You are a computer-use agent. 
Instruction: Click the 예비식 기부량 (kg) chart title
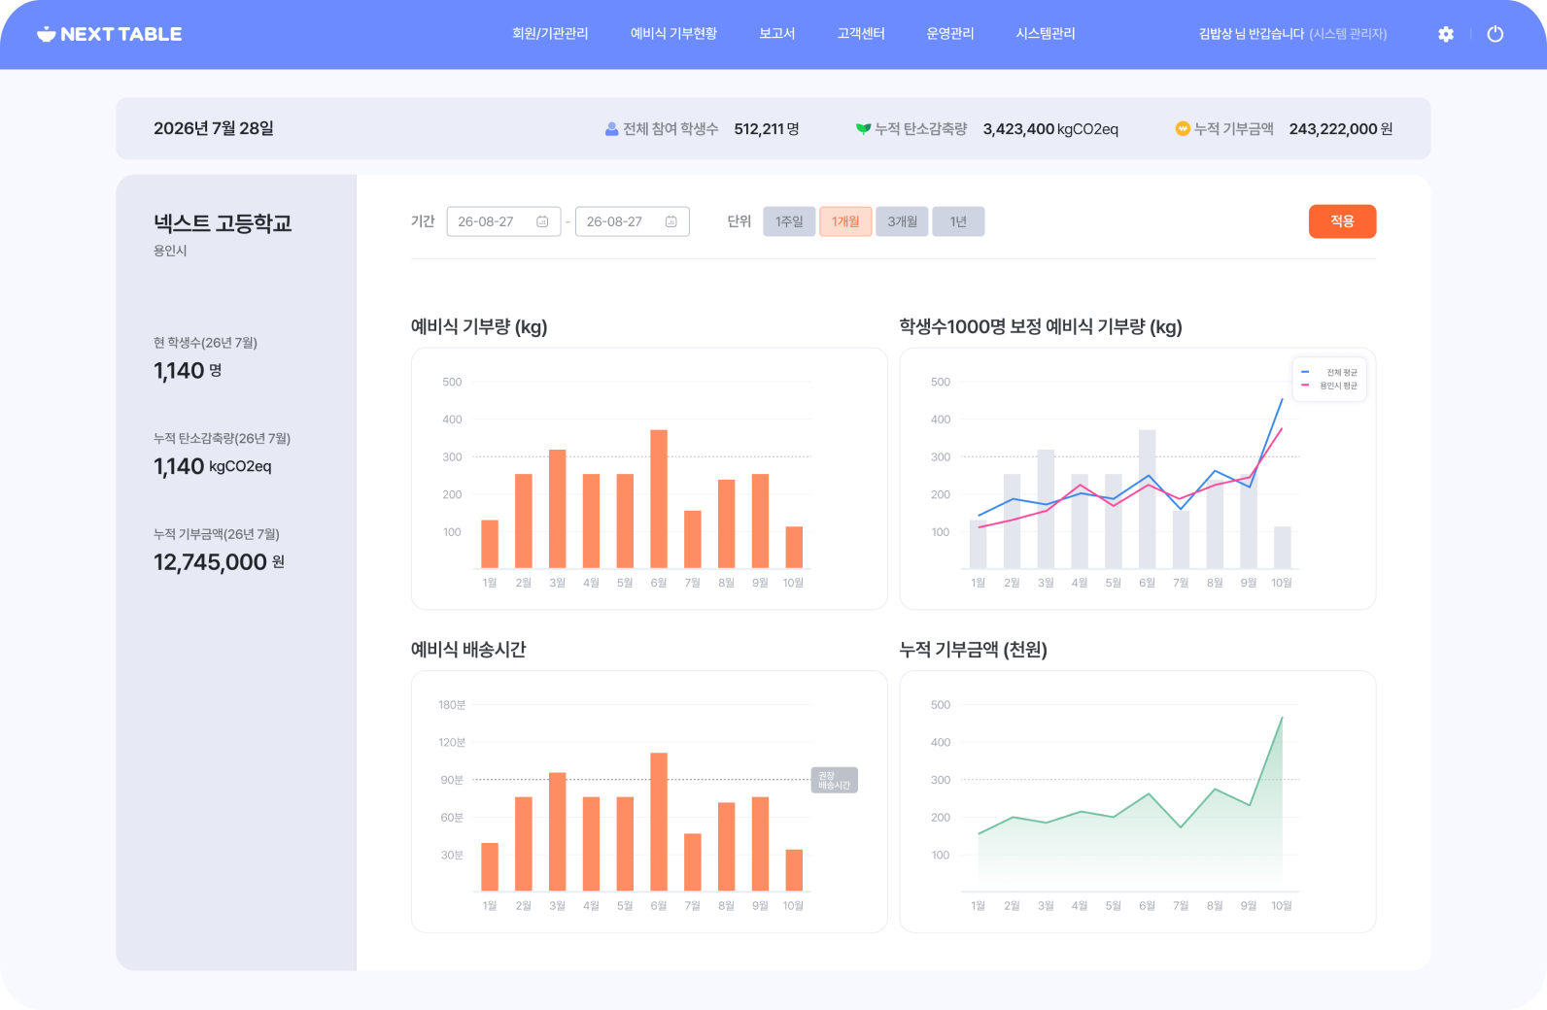[x=479, y=327]
